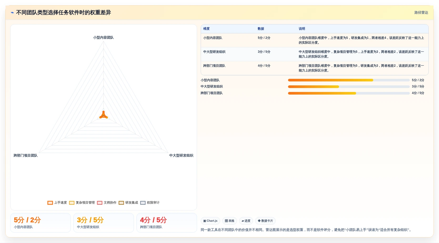Click the Chart.js tag chip
Image resolution: width=439 pixels, height=243 pixels.
coord(210,221)
